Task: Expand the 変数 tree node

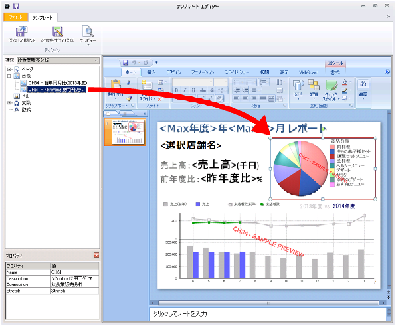Action: [x=9, y=103]
